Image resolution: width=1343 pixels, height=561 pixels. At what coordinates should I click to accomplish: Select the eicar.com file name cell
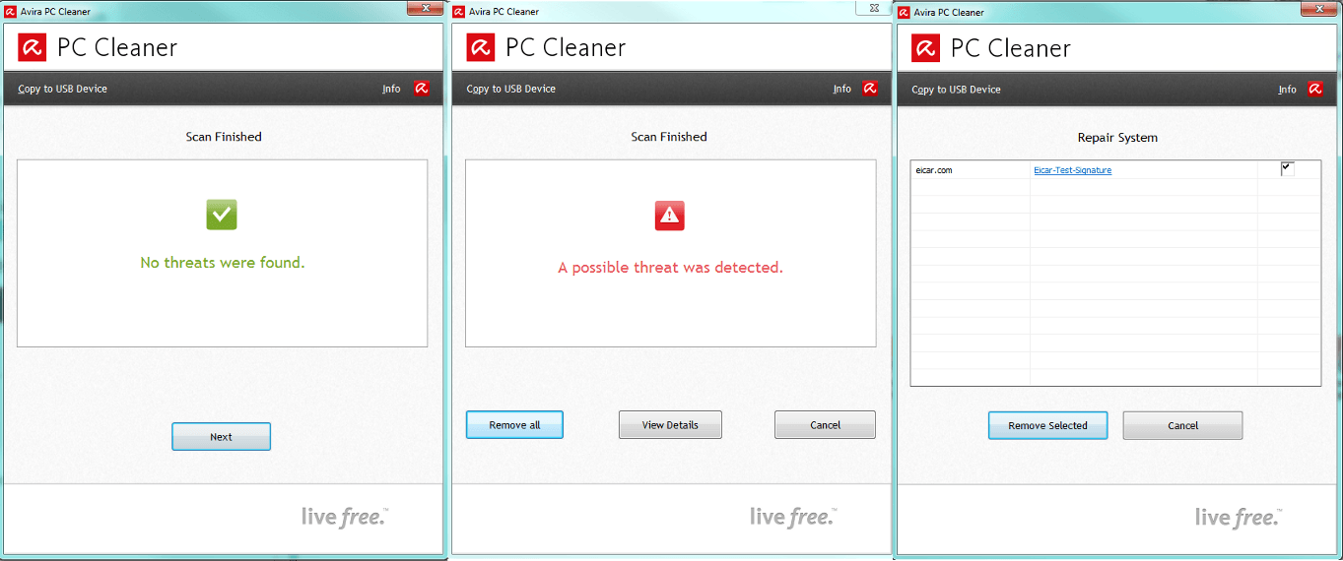[x=971, y=170]
